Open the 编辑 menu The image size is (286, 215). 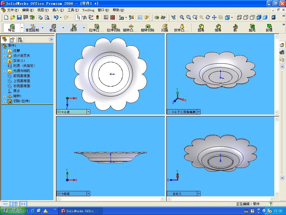28,10
